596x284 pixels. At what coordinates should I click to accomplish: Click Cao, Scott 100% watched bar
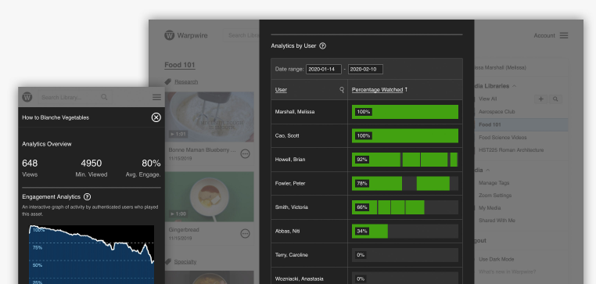tap(405, 135)
